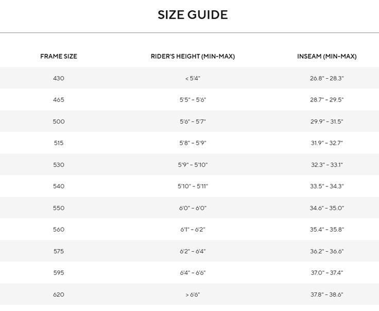Click the < 5'4" height cell
This screenshot has height=311, width=379.
pyautogui.click(x=193, y=78)
